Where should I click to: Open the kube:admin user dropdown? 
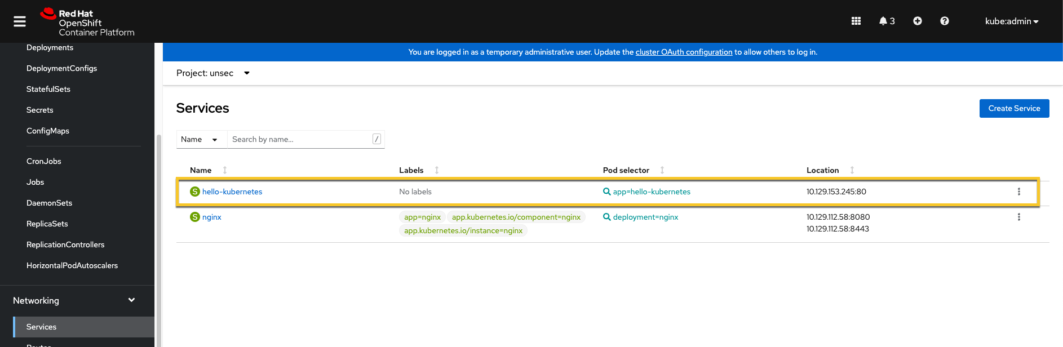coord(1012,21)
